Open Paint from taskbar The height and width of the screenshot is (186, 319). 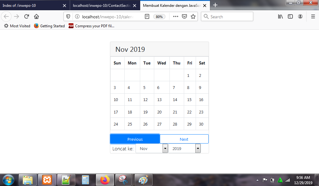point(143,180)
